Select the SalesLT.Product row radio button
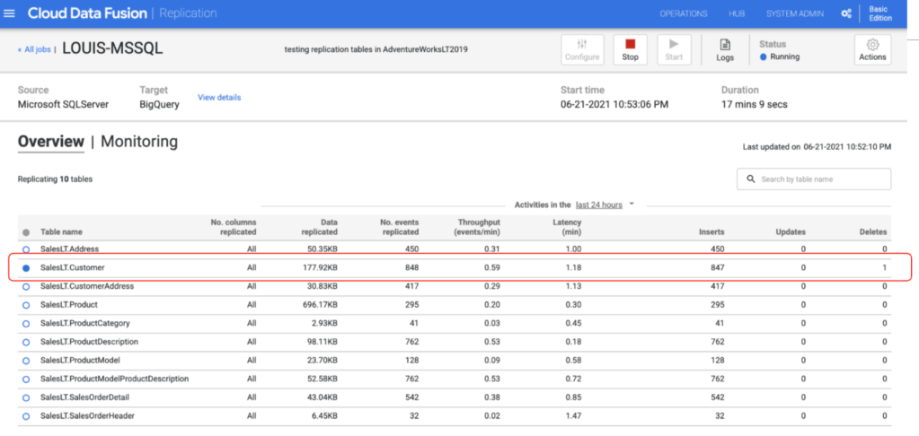The height and width of the screenshot is (436, 919). click(x=25, y=304)
